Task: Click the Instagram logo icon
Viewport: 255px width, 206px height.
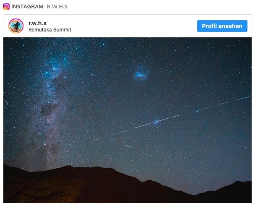Action: (x=6, y=7)
